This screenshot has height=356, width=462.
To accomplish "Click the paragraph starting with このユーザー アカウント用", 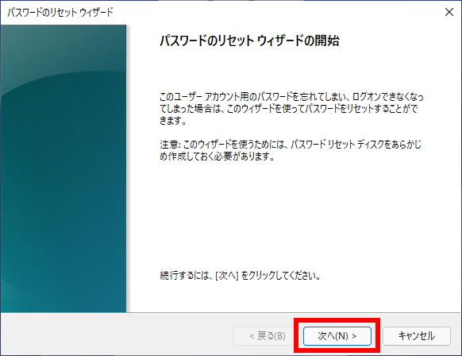I will (291, 109).
